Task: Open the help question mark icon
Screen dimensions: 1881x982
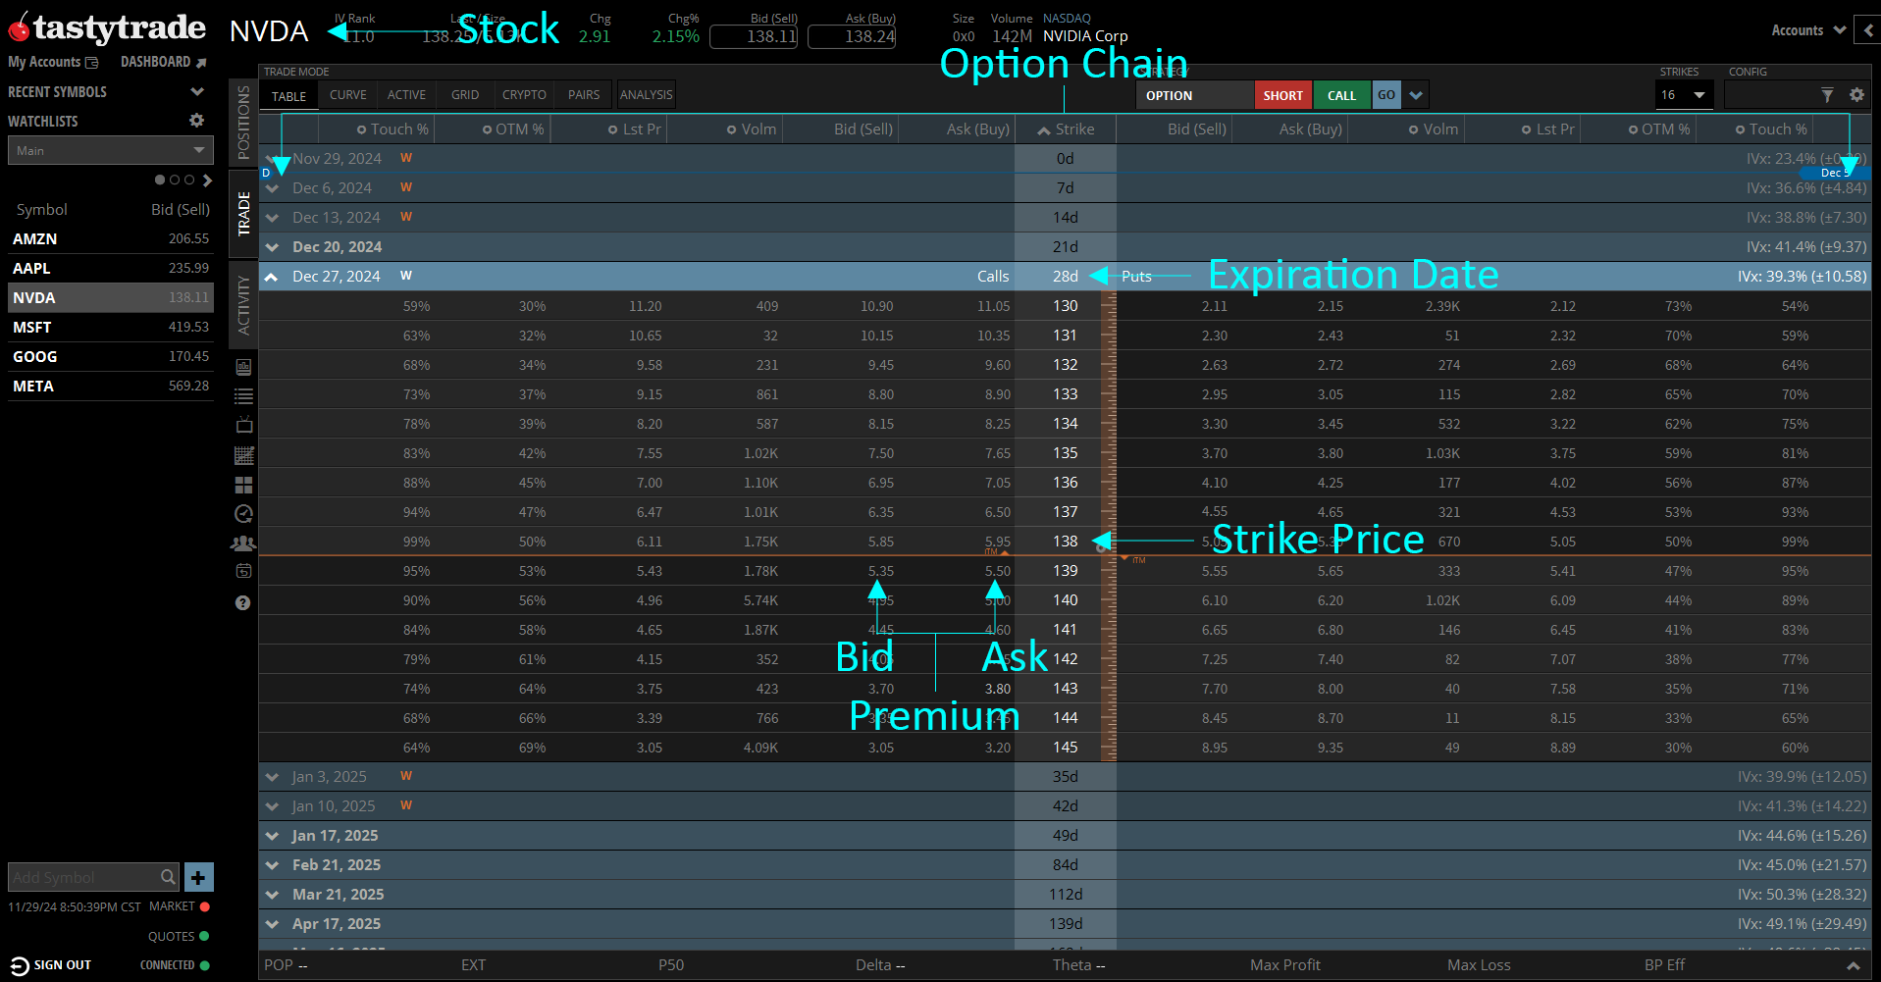Action: click(x=243, y=603)
